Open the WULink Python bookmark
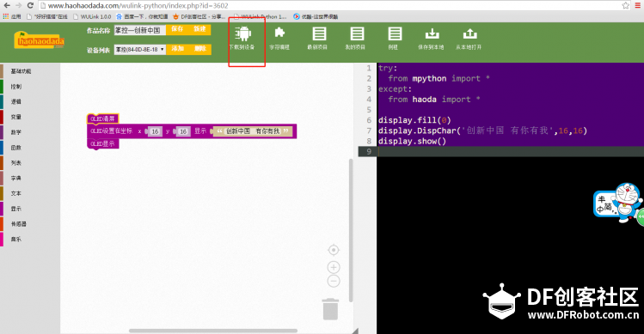 (261, 17)
